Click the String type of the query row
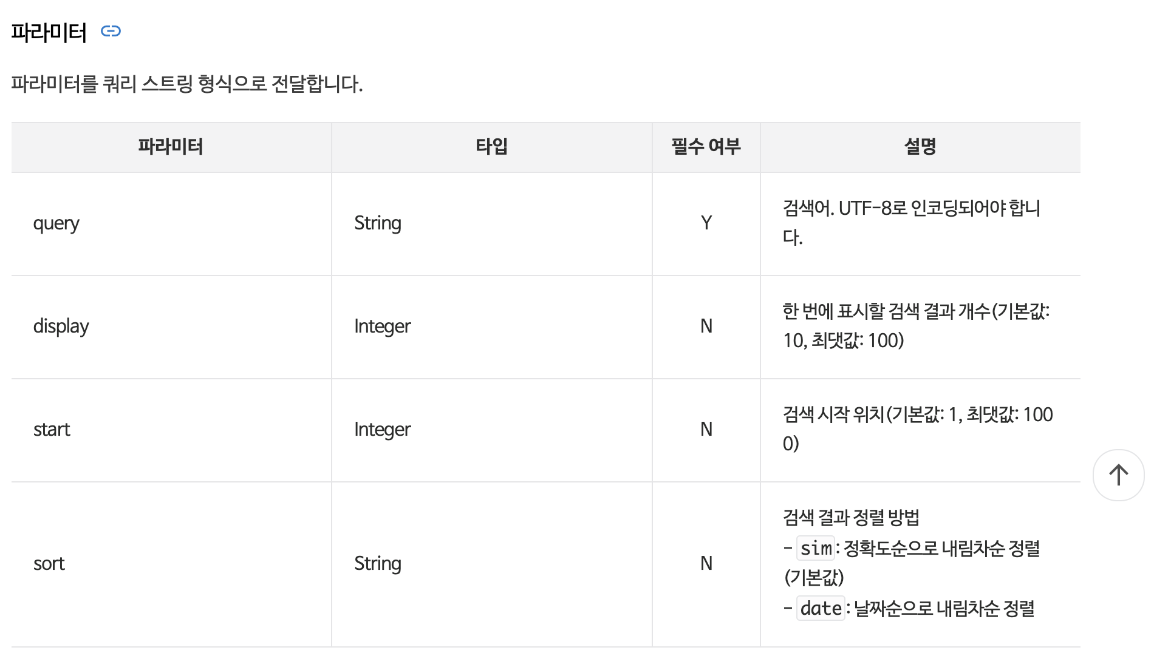This screenshot has width=1154, height=670. pyautogui.click(x=378, y=224)
